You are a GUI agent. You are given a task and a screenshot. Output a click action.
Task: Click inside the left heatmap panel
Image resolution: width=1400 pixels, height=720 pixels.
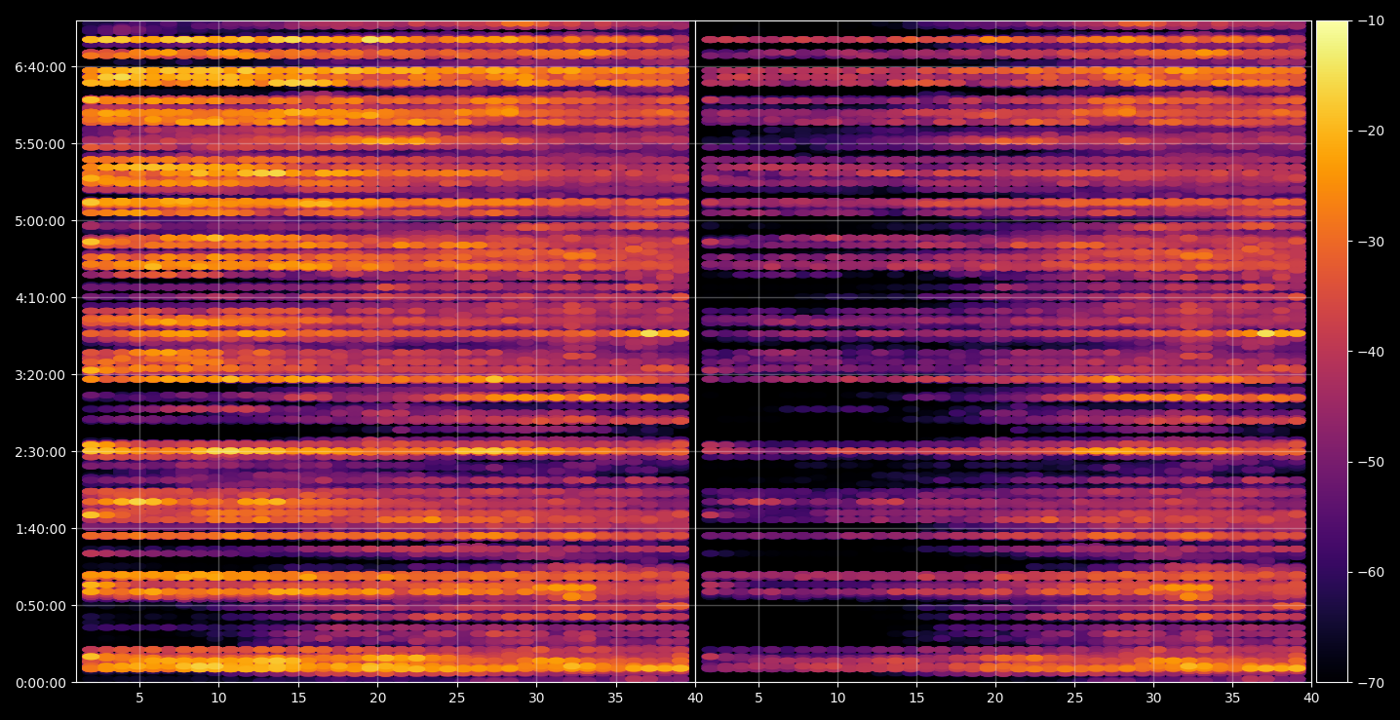pos(385,352)
